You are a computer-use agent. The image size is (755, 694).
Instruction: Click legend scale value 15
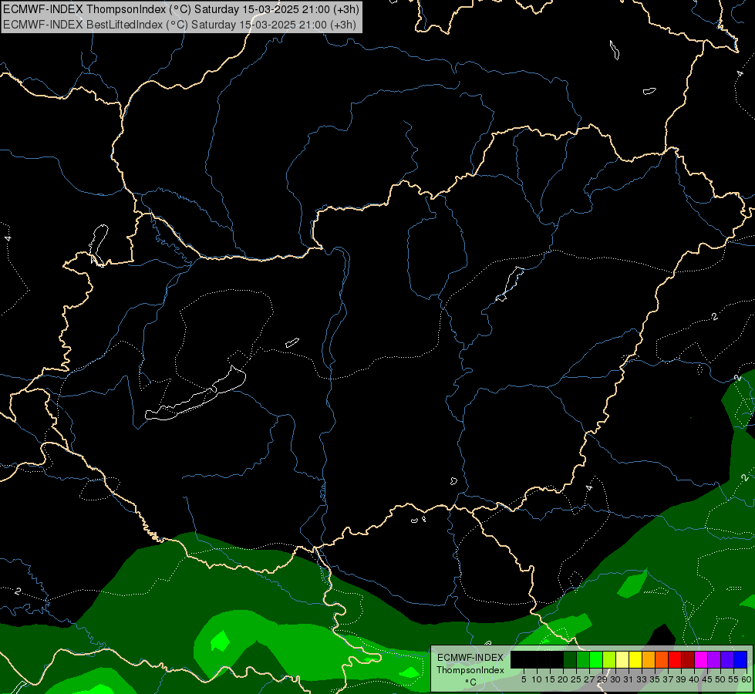coord(550,679)
